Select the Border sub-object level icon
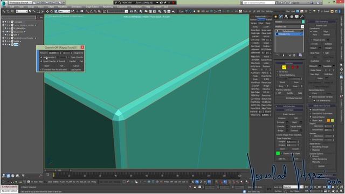 [x=288, y=67]
